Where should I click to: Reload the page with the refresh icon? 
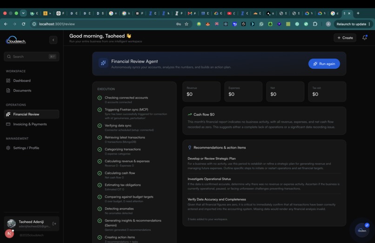23,24
